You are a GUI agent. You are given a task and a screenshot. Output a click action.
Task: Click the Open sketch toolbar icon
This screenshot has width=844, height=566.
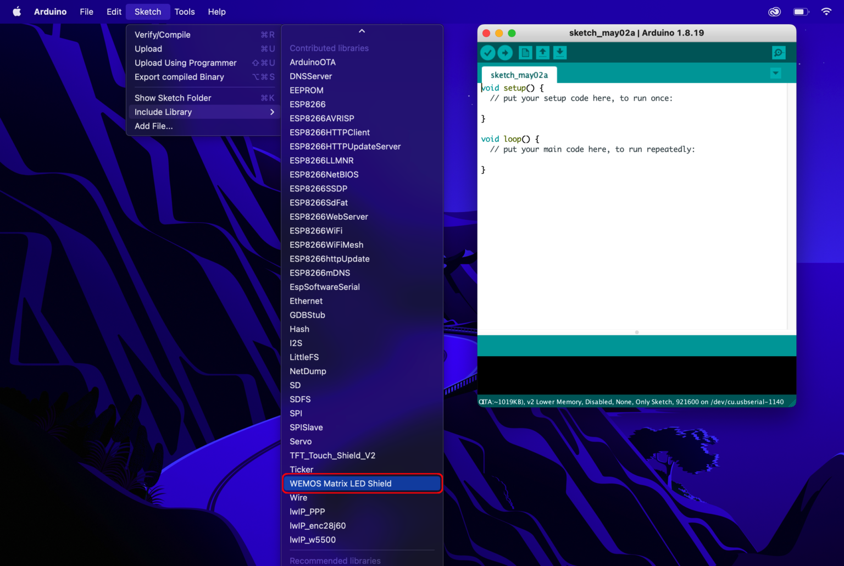coord(542,53)
